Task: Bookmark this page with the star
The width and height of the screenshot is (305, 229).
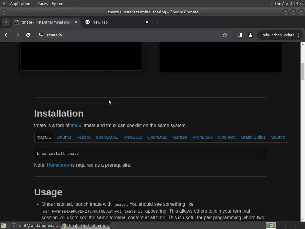Action: pos(225,35)
